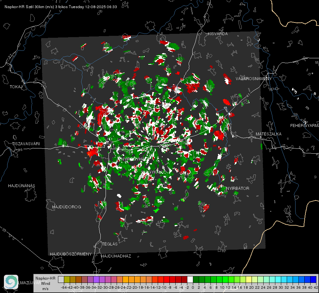The height and width of the screenshot is (293, 319).
Task: Click the -64 value on the legend scale
Action: click(64, 287)
